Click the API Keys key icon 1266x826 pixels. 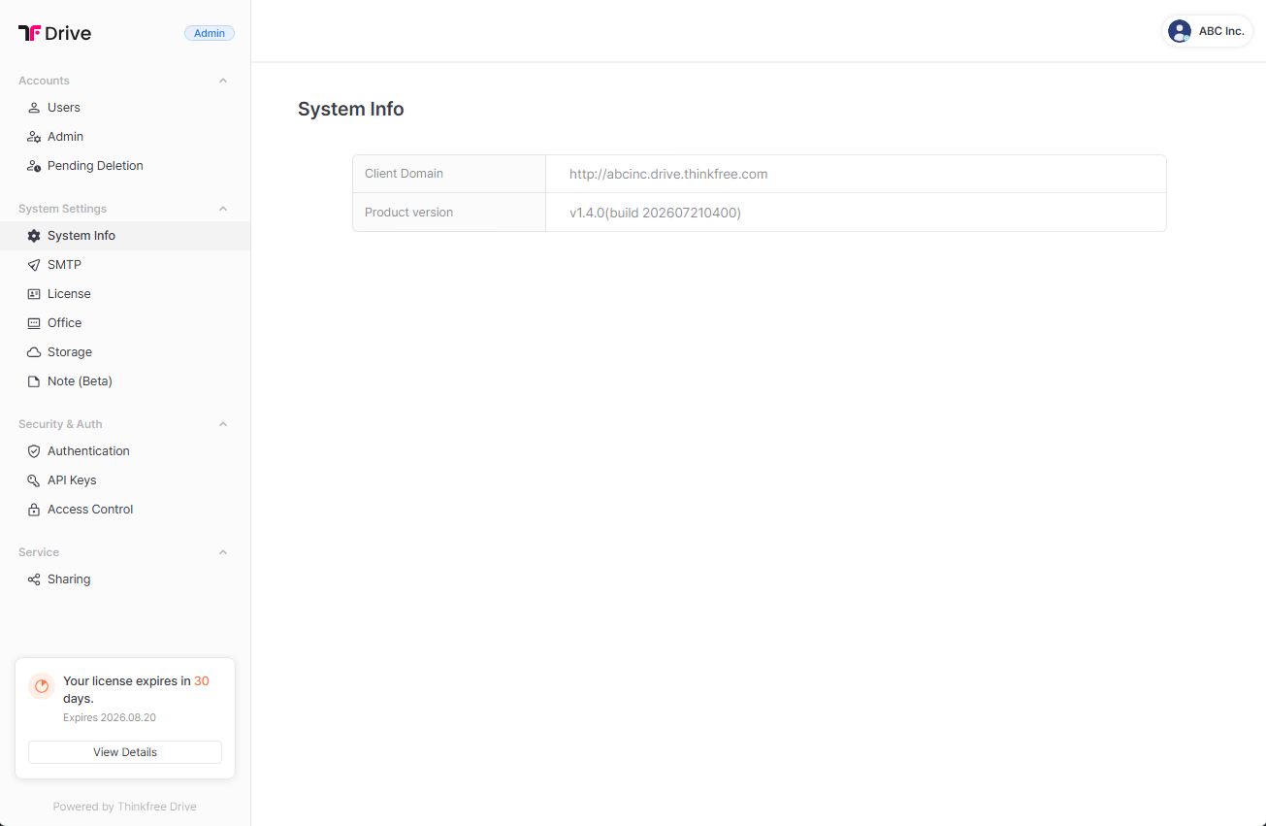pos(34,480)
